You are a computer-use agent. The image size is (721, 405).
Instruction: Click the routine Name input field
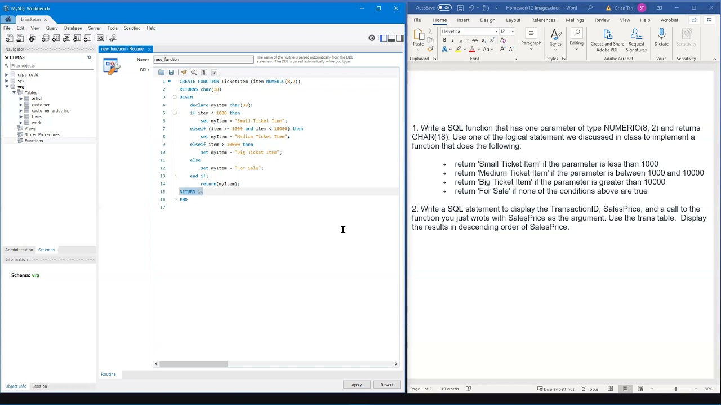(x=203, y=59)
